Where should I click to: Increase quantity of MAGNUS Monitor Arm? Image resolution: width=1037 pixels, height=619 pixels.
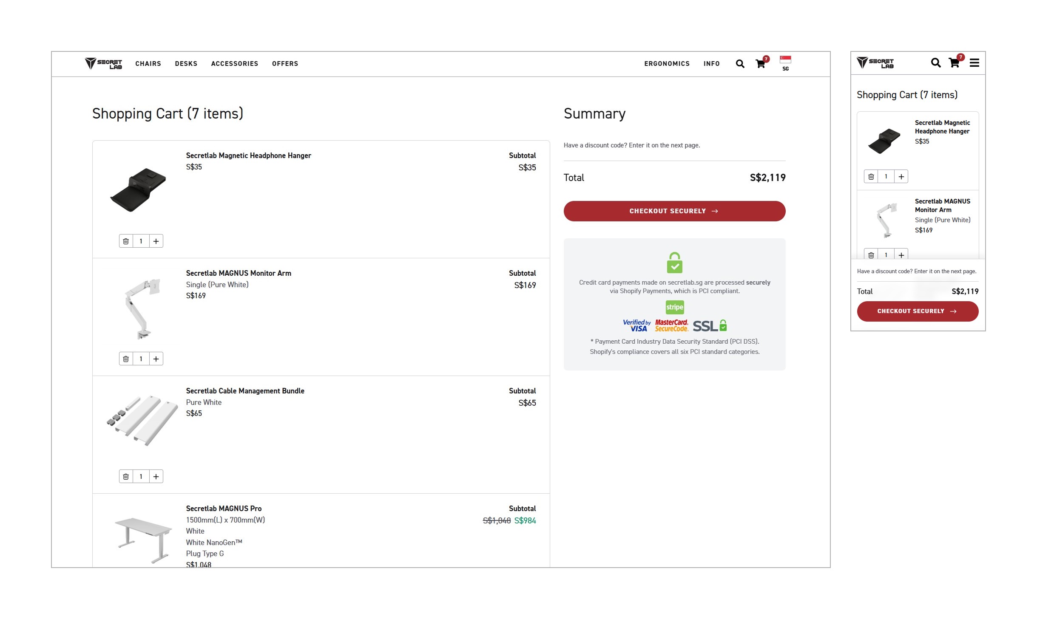[x=156, y=359]
